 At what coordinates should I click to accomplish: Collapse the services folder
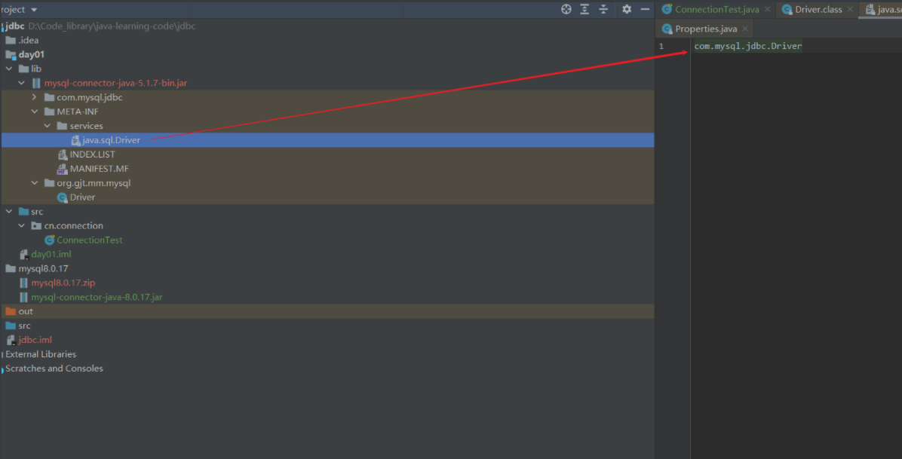(x=48, y=125)
